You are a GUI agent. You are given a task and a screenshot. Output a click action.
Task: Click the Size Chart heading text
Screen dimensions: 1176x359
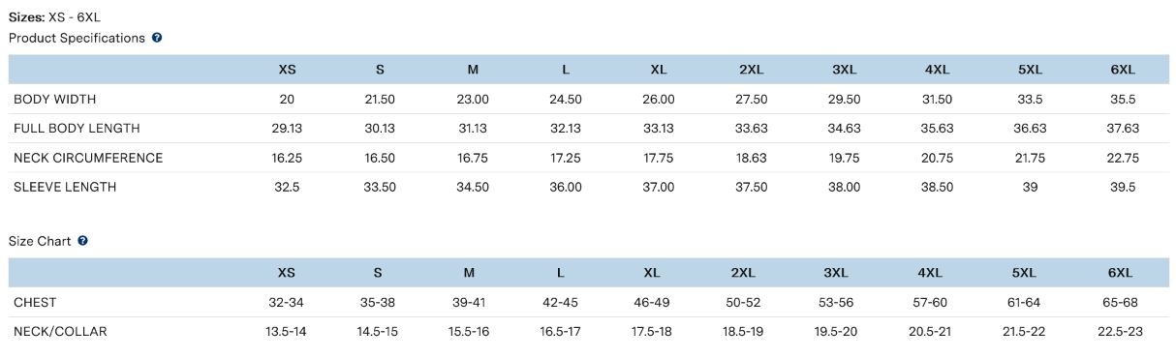click(x=40, y=241)
